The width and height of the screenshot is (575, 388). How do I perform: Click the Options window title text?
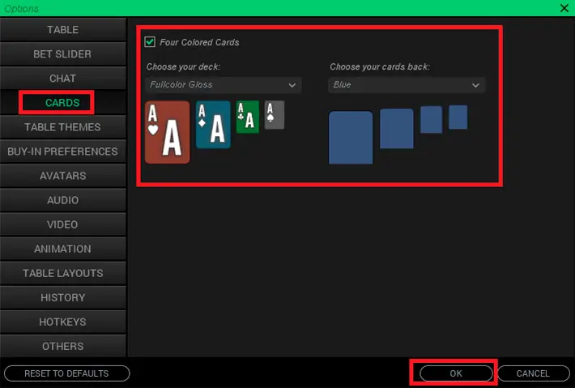21,8
